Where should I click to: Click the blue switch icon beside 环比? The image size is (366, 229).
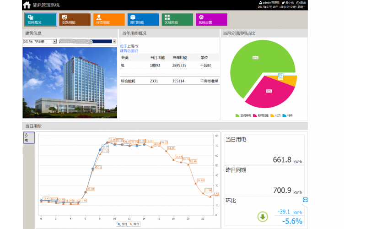pyautogui.click(x=305, y=200)
